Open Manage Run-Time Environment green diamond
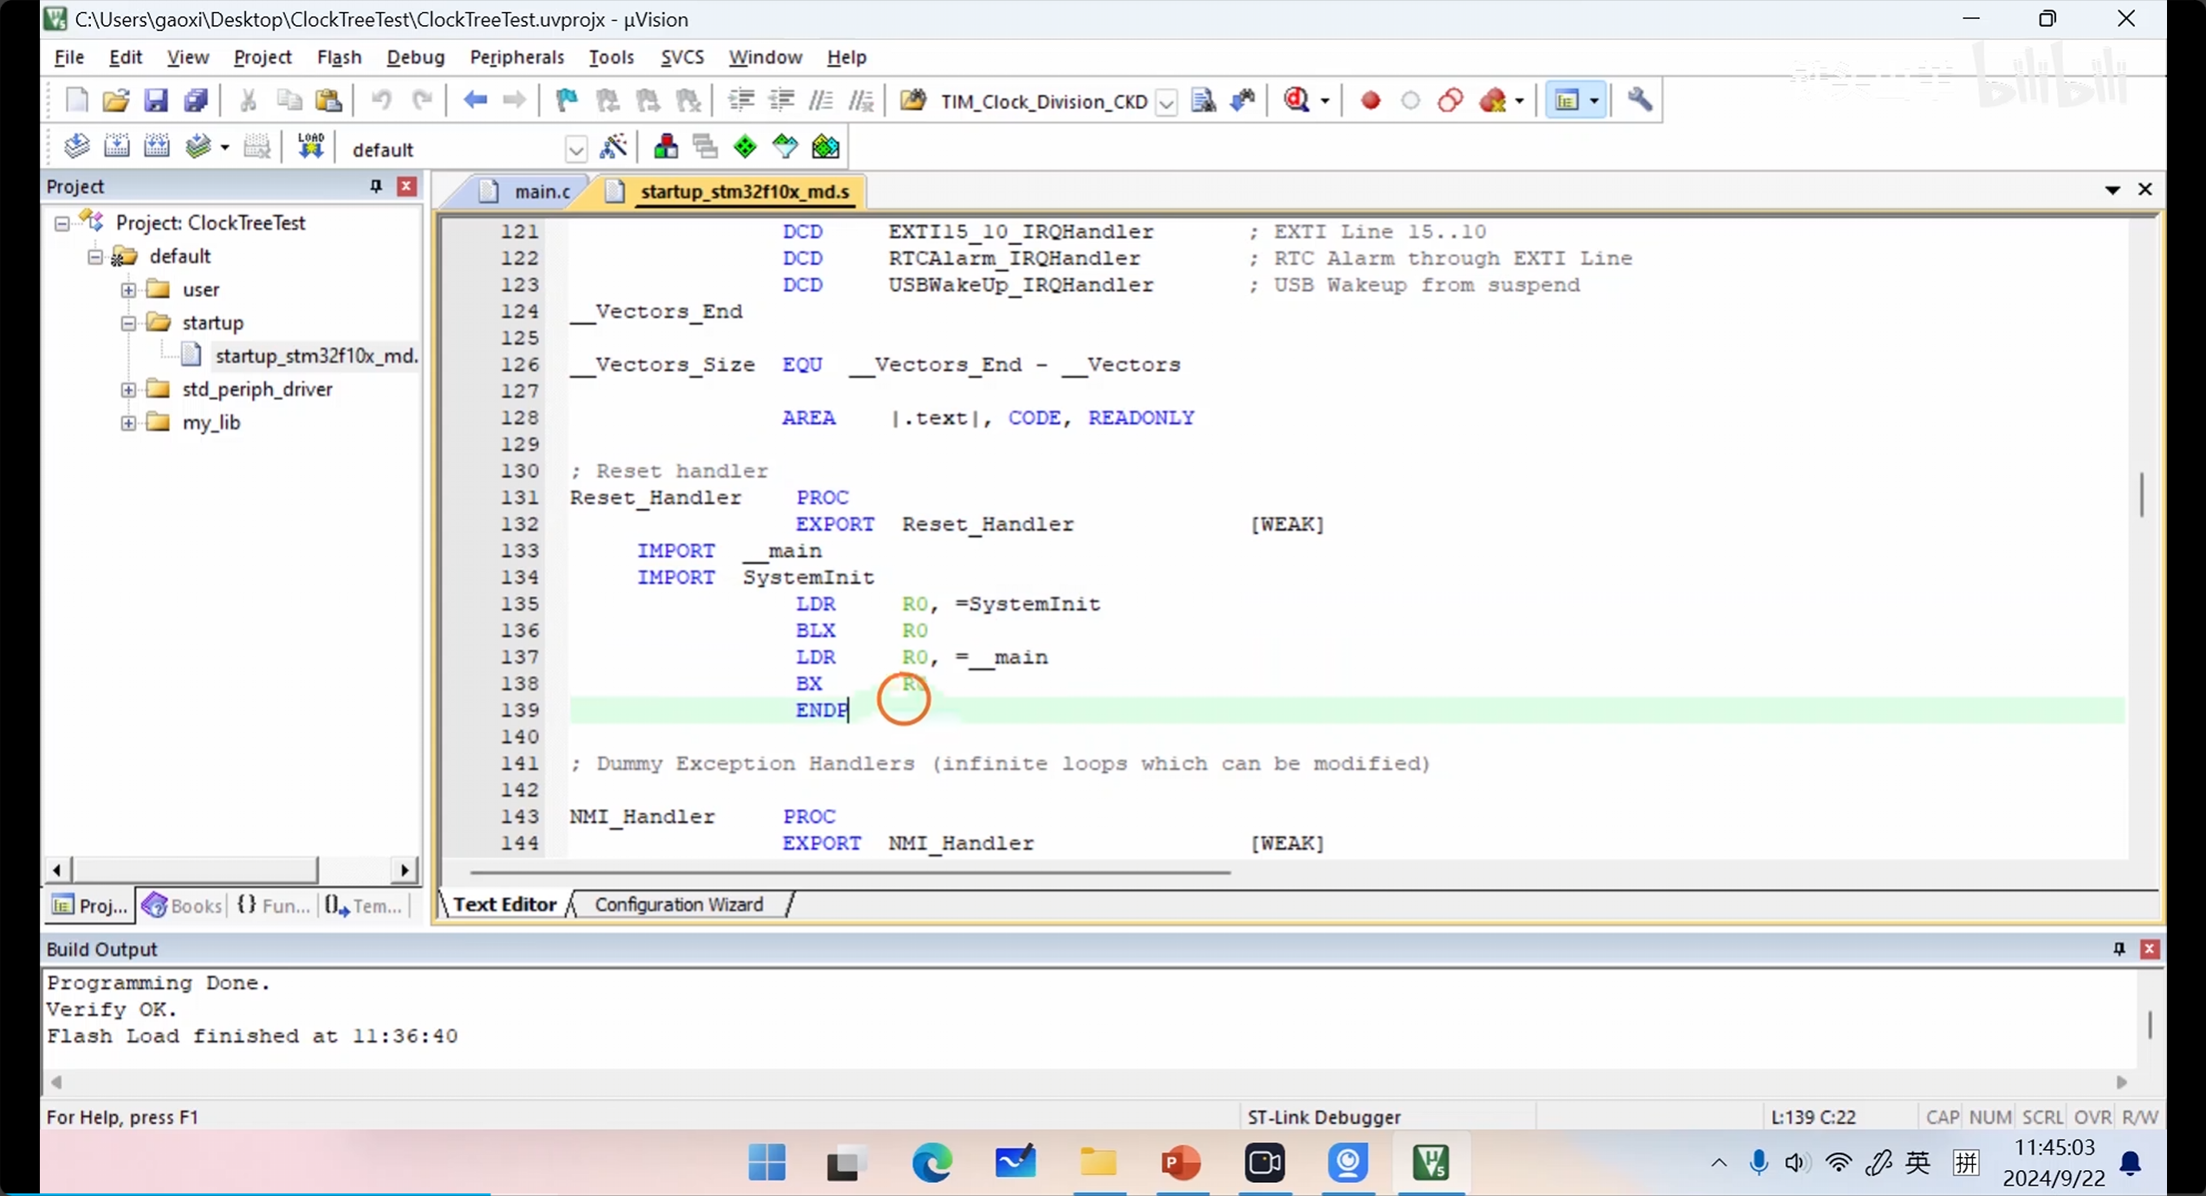 pos(745,147)
